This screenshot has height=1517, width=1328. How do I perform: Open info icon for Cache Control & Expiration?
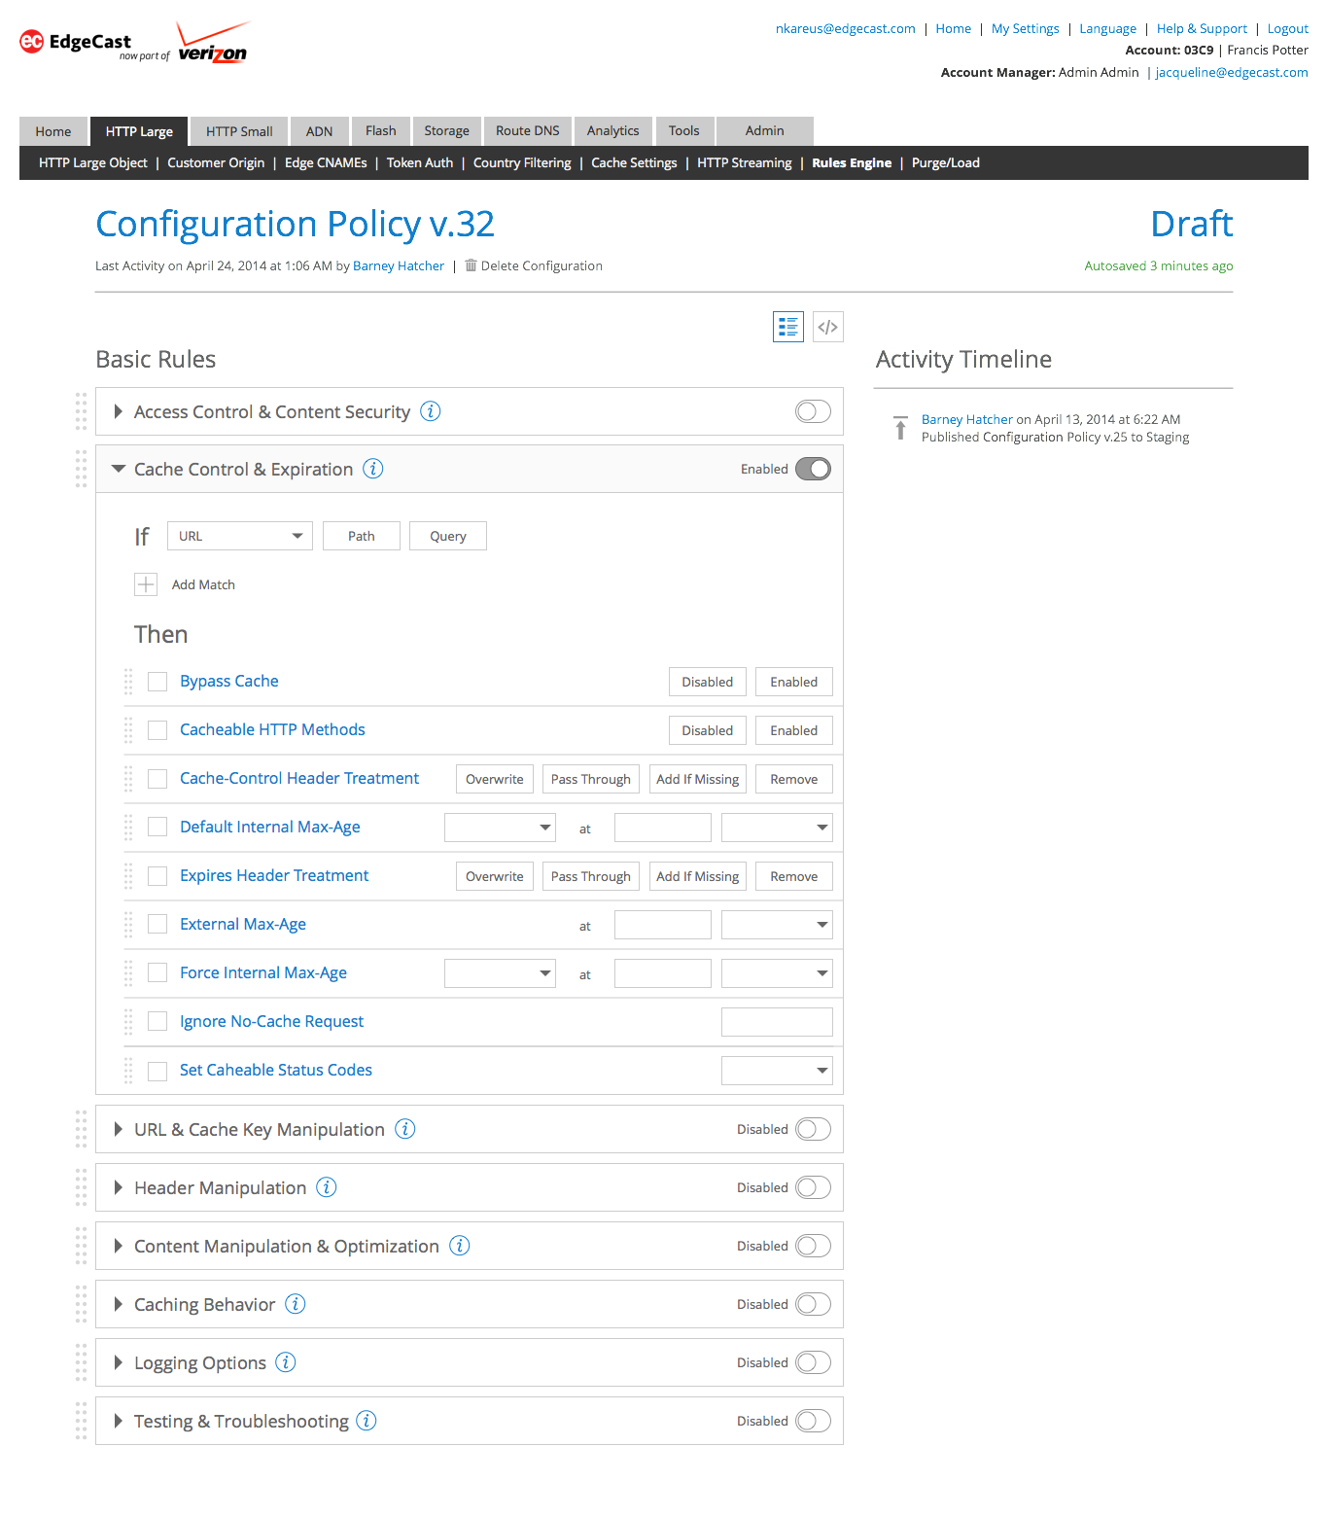coord(373,469)
